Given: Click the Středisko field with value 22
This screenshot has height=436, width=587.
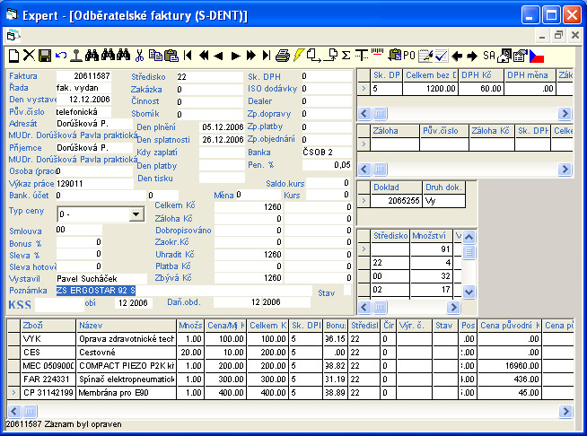Looking at the screenshot, I should 206,77.
